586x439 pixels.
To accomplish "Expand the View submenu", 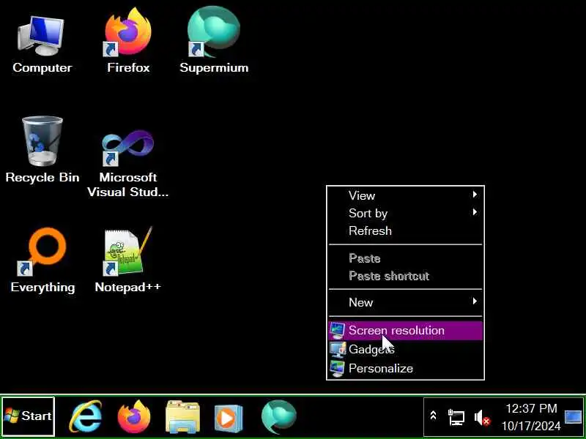I will pos(406,195).
